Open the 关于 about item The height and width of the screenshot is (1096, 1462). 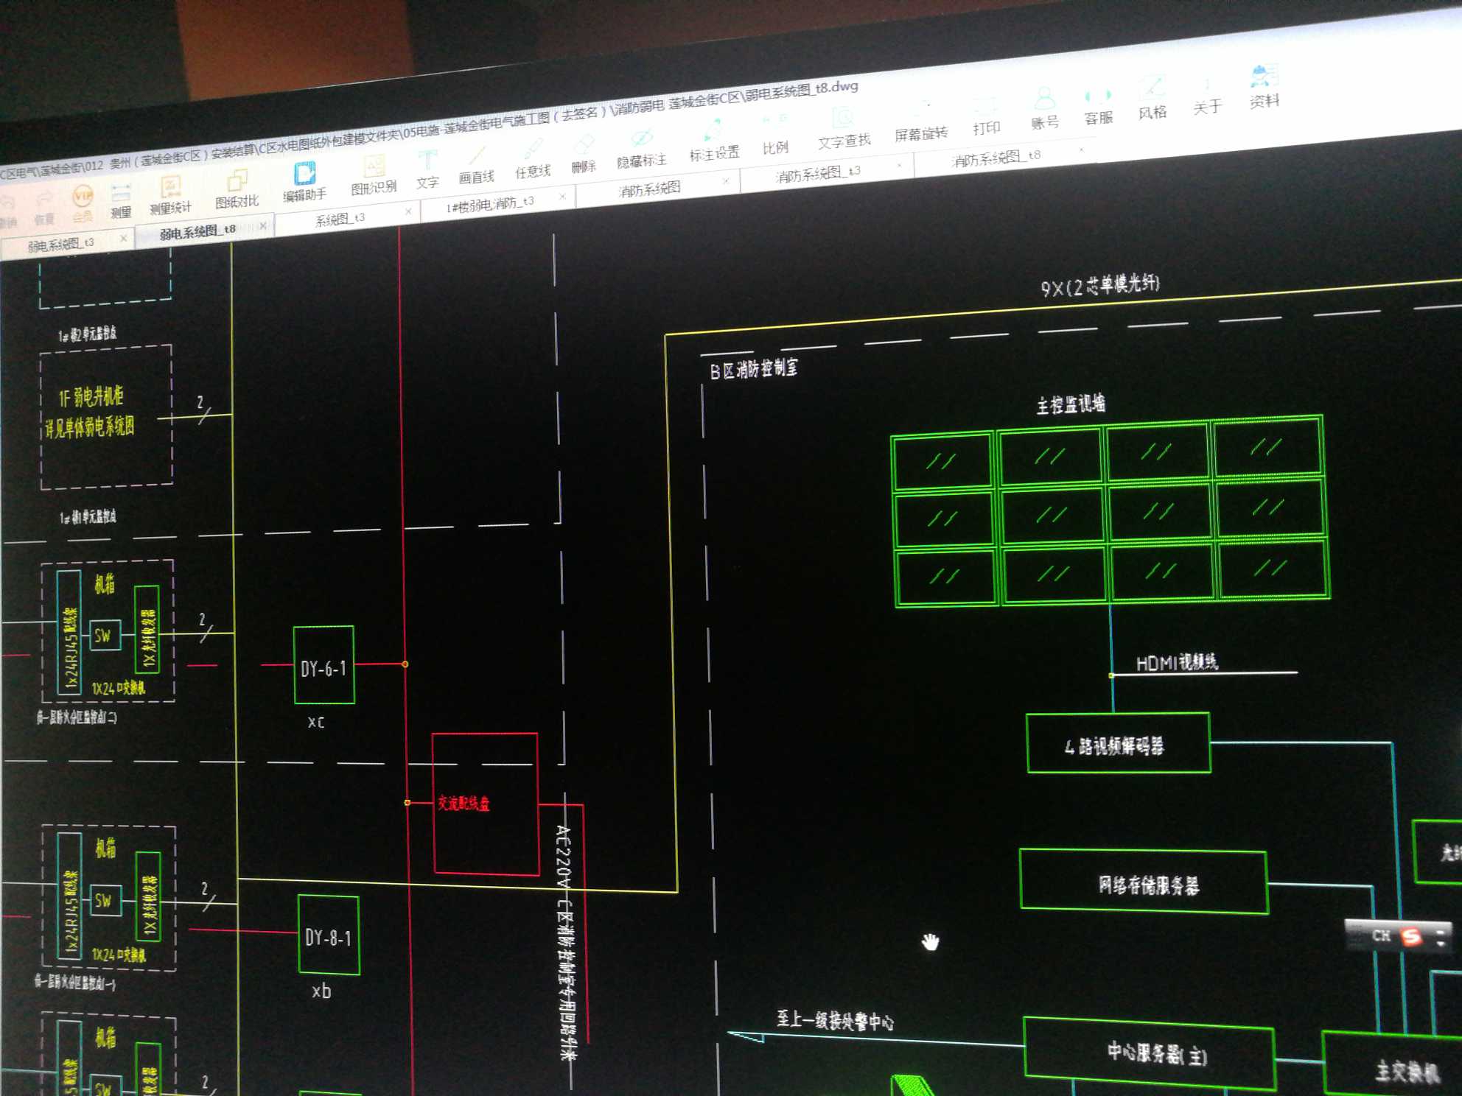coord(1207,96)
